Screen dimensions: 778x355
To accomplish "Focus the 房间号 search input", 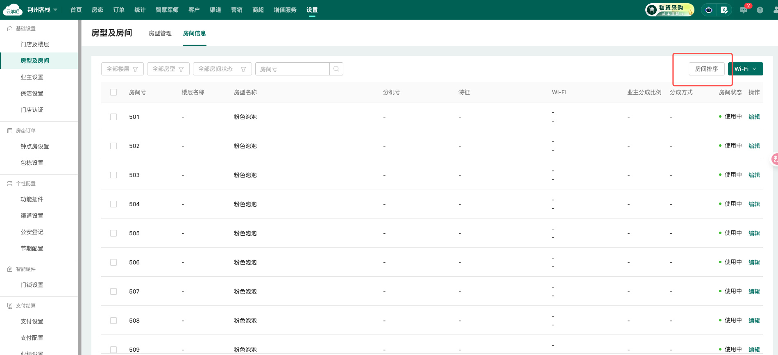I will pyautogui.click(x=293, y=69).
